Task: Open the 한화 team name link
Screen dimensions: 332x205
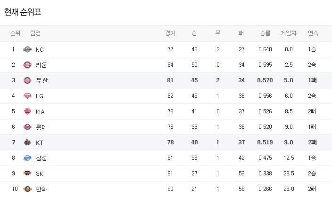Action: 41,189
